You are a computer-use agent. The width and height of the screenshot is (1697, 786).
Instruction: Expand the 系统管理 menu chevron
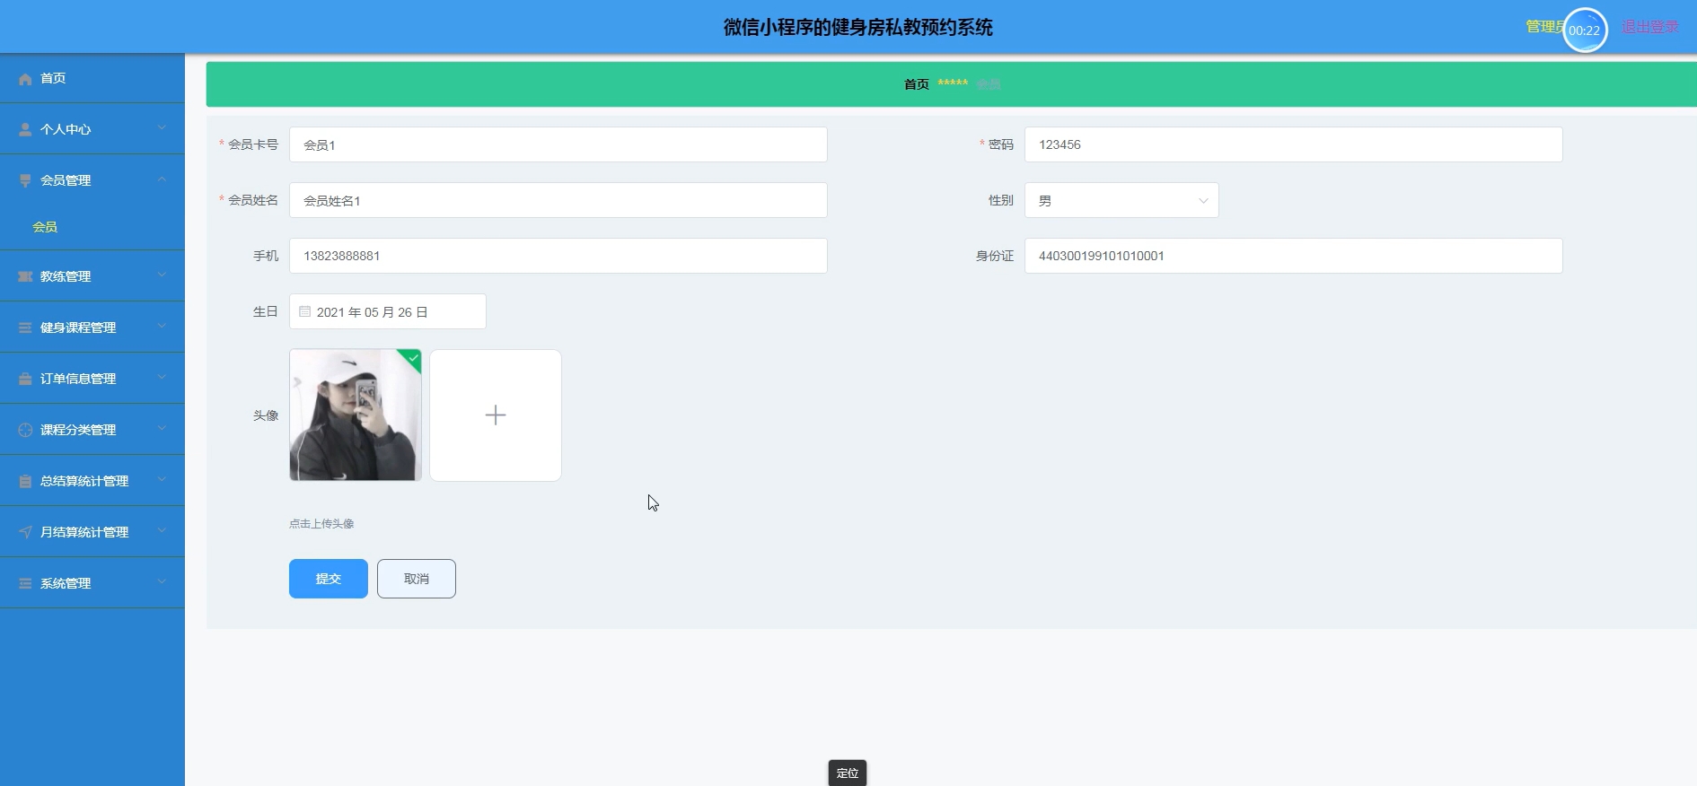[x=162, y=582]
